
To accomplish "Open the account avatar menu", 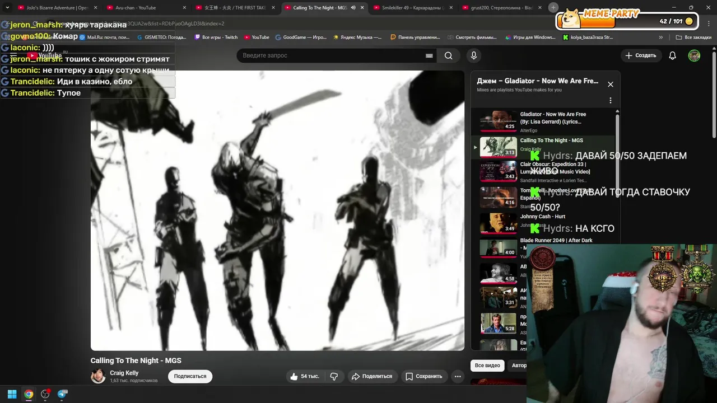I will coord(694,55).
